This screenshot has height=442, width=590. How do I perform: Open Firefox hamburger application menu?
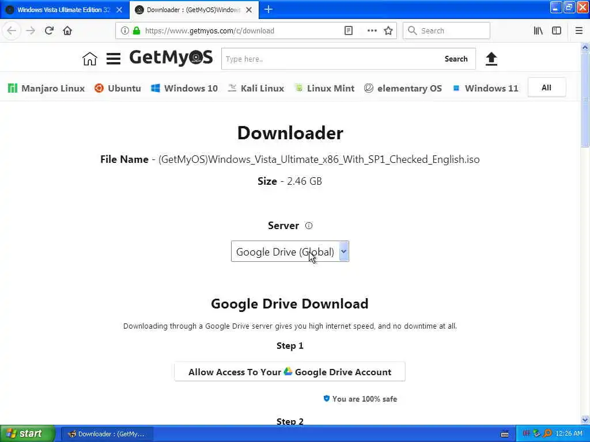coord(578,31)
